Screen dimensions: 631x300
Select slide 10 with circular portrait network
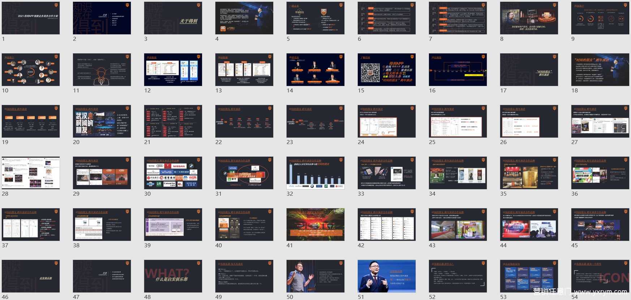pos(31,70)
